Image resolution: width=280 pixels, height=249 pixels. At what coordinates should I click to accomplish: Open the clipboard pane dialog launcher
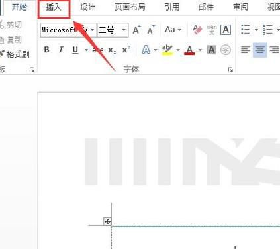[x=32, y=70]
